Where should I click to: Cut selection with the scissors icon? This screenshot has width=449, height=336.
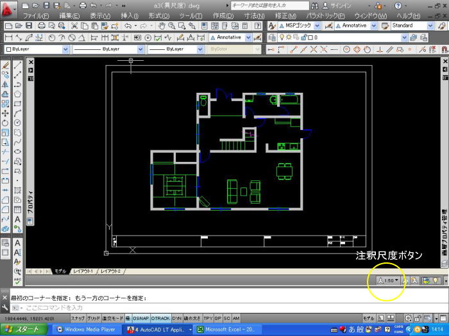74,26
